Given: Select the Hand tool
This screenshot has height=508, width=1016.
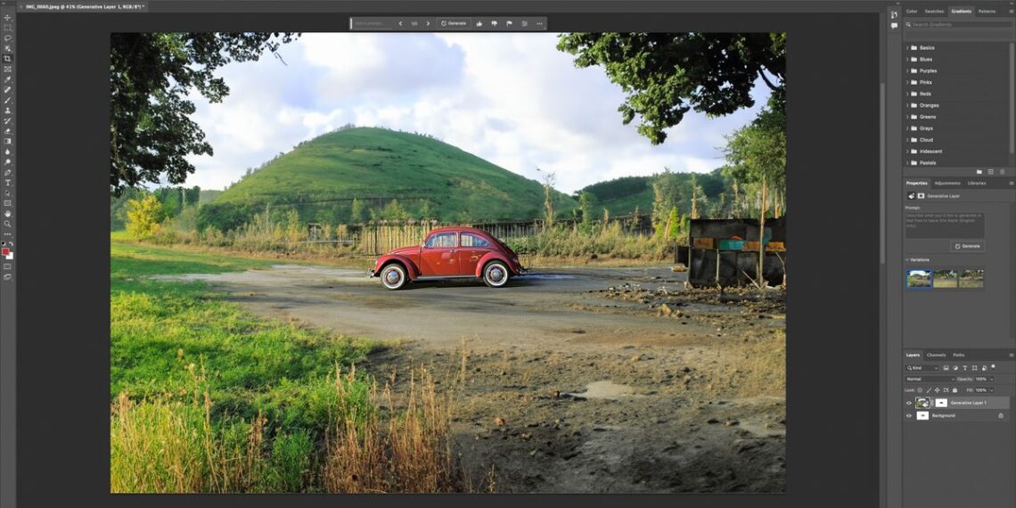Looking at the screenshot, I should point(8,213).
